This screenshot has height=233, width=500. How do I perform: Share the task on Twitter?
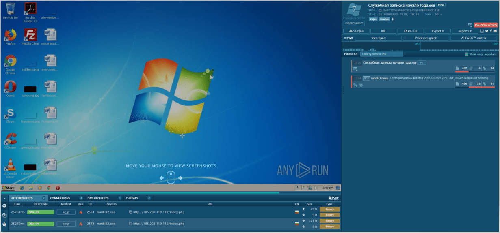click(487, 31)
